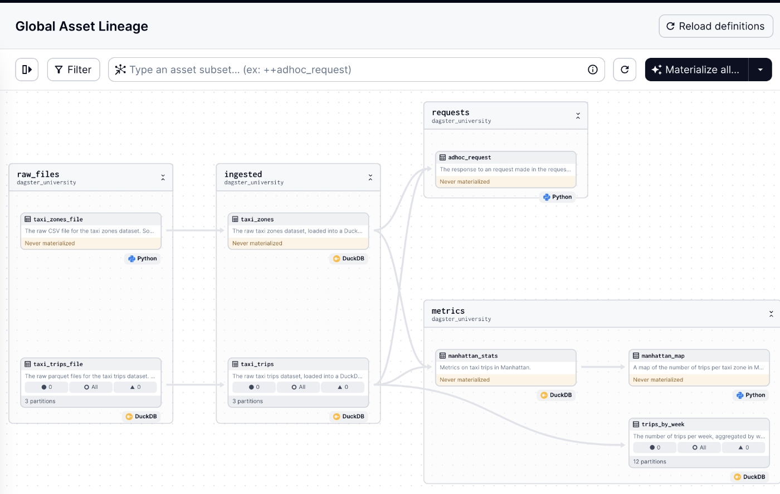Image resolution: width=780 pixels, height=494 pixels.
Task: Click table icon of taxi_zones_file asset
Action: (28, 219)
